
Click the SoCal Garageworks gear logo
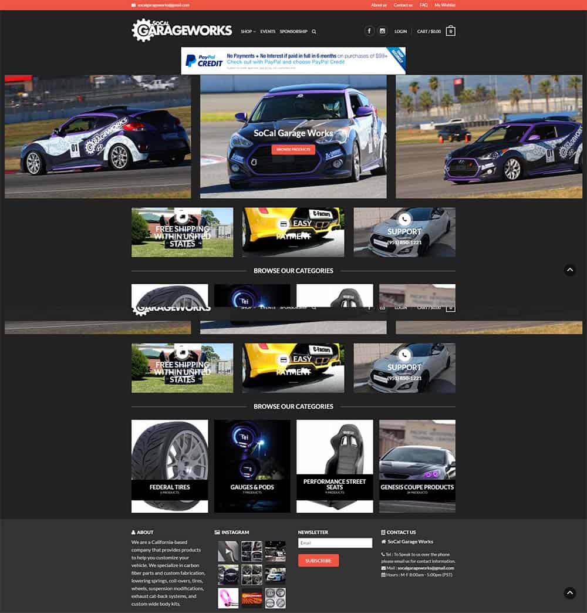coord(182,30)
